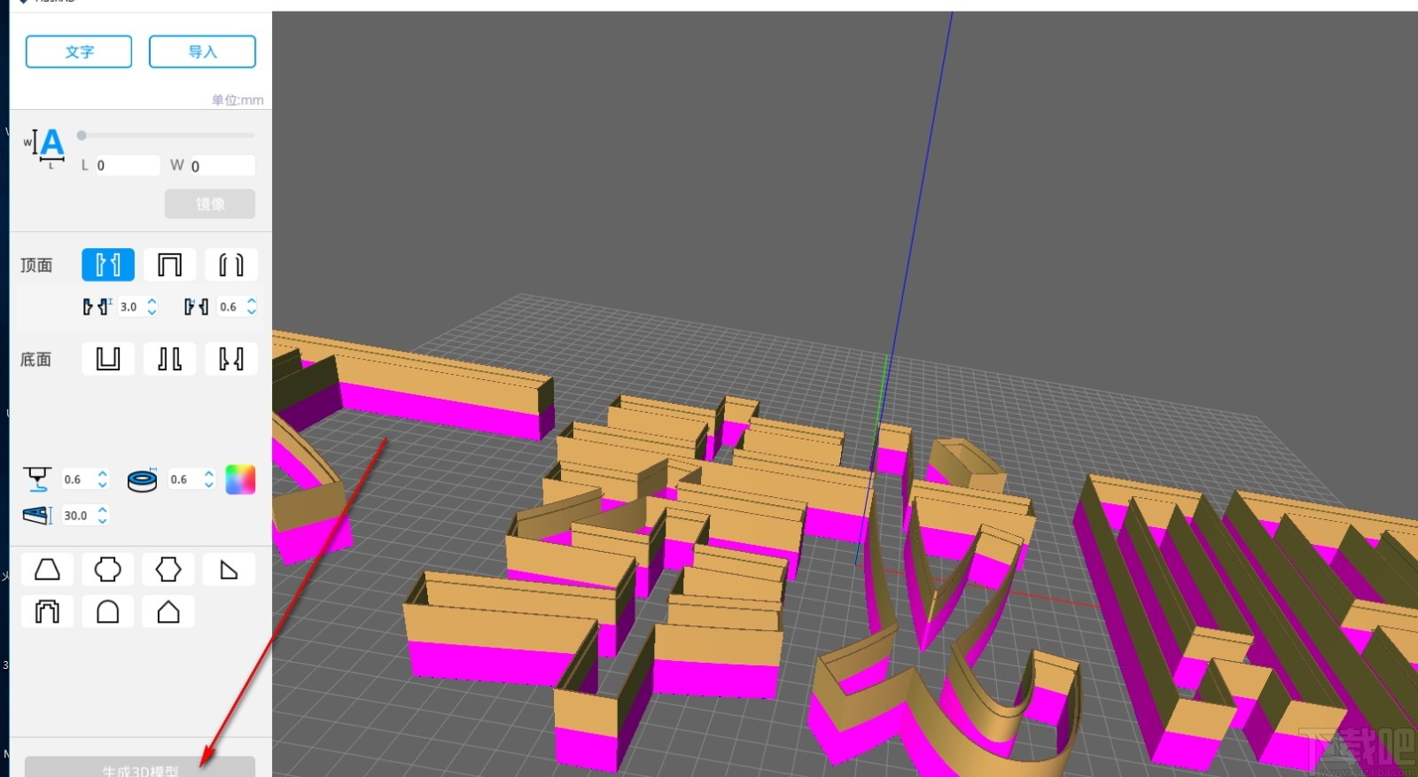Select the U-shaped closed bottom-face profile

pos(108,359)
